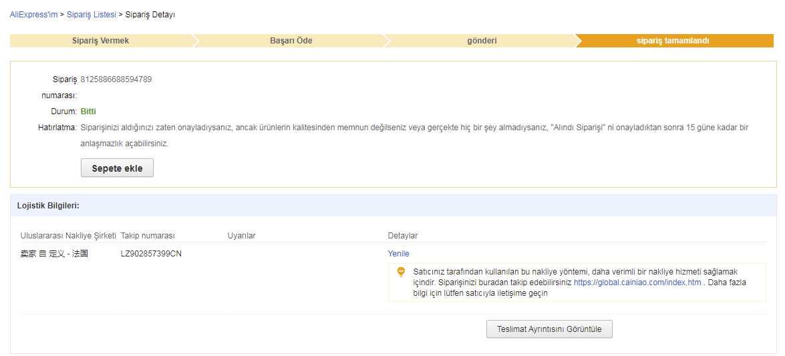Click the Uyarılar column header

(x=241, y=235)
